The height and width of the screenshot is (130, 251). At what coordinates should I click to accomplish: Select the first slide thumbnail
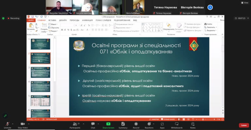pyautogui.click(x=41, y=44)
